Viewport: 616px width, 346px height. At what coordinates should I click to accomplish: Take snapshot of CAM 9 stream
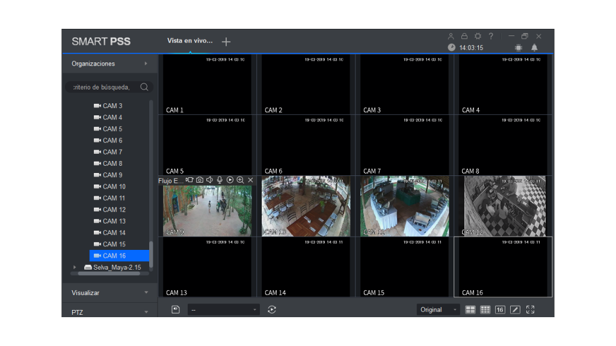click(x=200, y=180)
